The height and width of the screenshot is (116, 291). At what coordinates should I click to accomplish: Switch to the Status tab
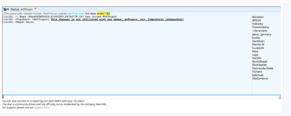coord(15,9)
